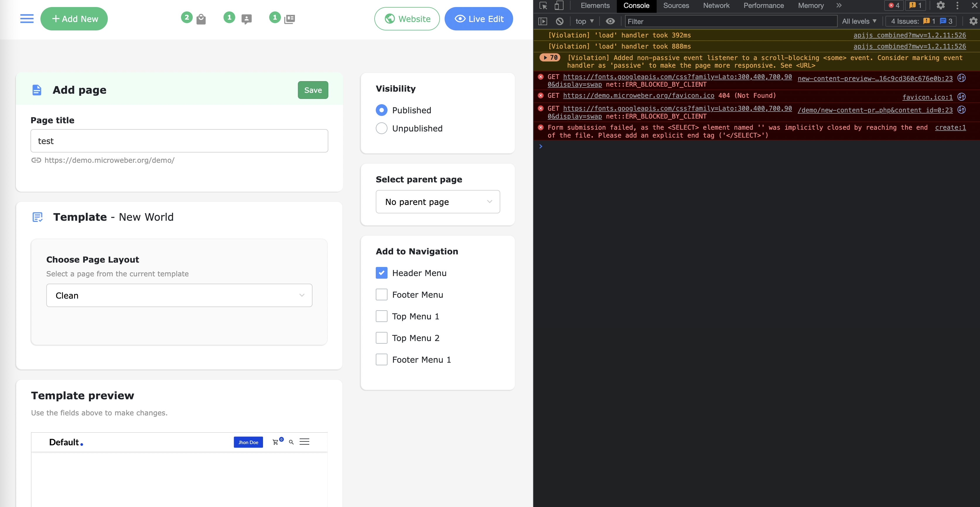Open the posts icon with badge 1
The height and width of the screenshot is (507, 980).
289,19
